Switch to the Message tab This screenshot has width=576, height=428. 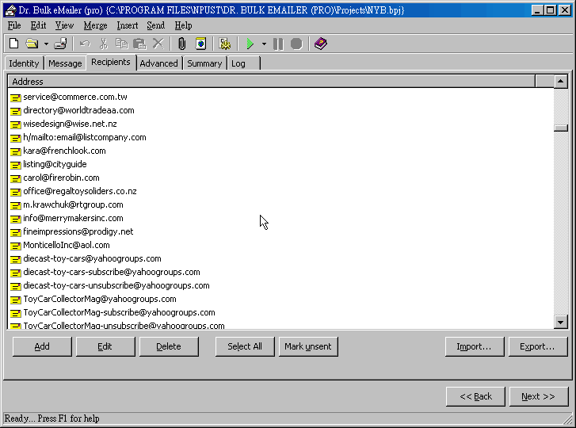pos(65,63)
